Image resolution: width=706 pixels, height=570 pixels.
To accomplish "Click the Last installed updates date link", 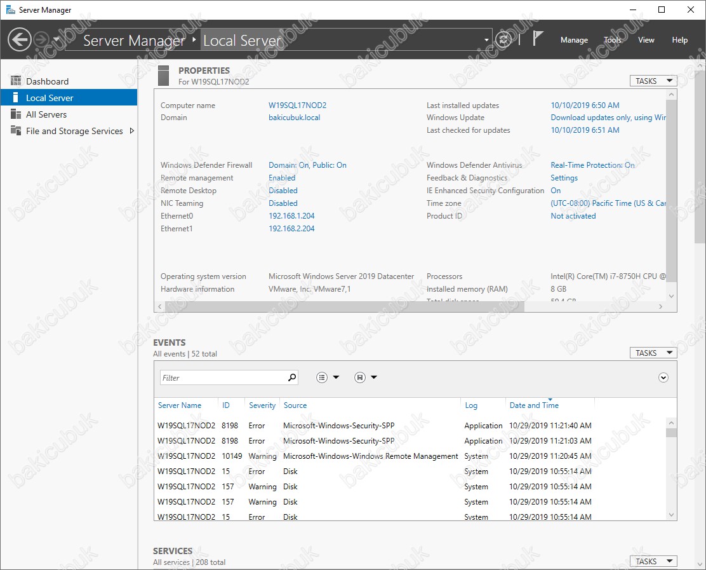I will pos(585,105).
